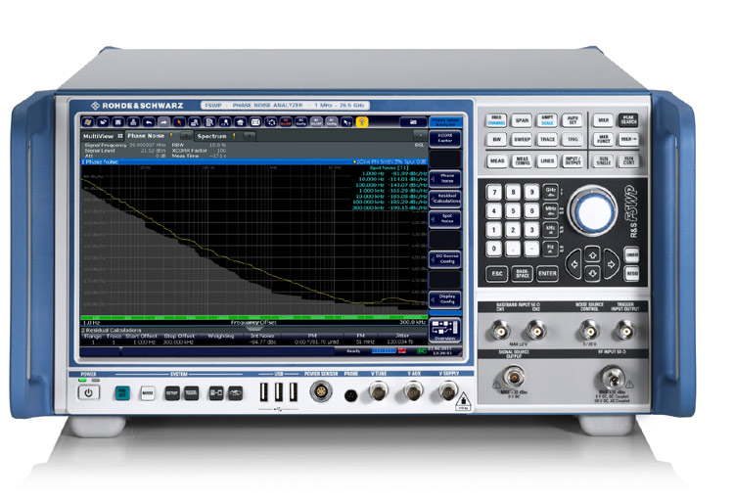Click the context help pointer icon
This screenshot has height=501, width=734.
(346, 122)
